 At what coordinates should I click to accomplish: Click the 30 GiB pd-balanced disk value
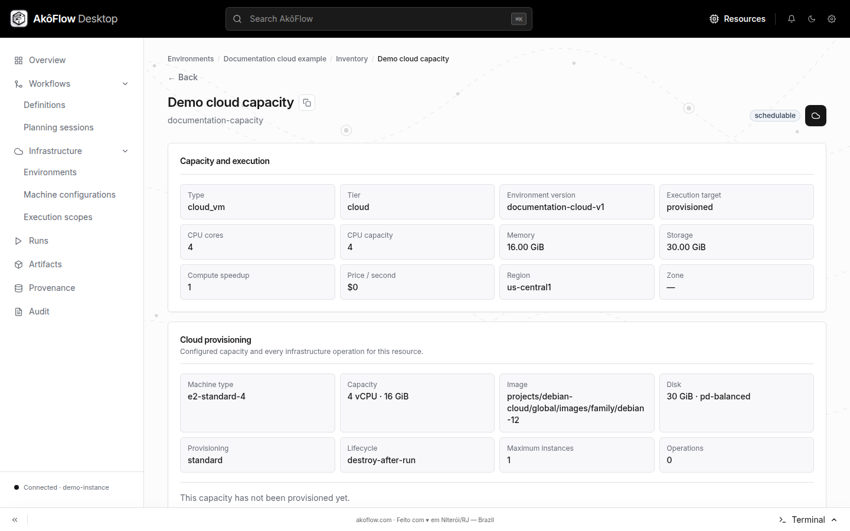[708, 396]
